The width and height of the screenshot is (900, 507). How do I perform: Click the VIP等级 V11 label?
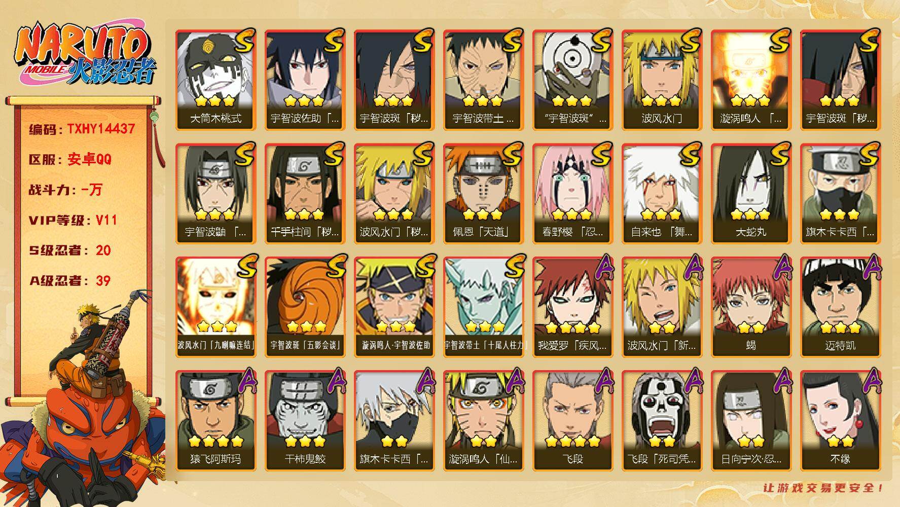click(73, 220)
